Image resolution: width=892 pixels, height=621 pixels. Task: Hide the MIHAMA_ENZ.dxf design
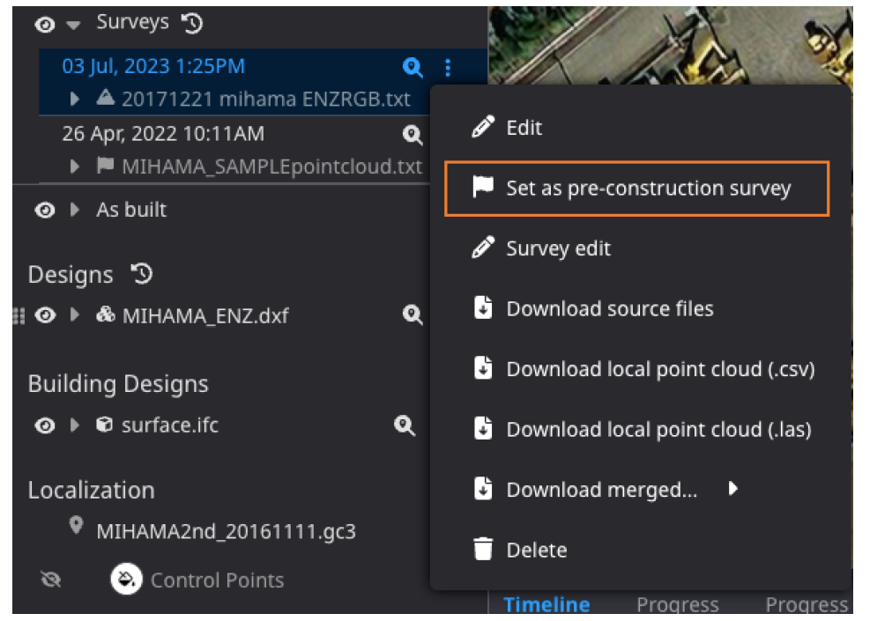45,315
